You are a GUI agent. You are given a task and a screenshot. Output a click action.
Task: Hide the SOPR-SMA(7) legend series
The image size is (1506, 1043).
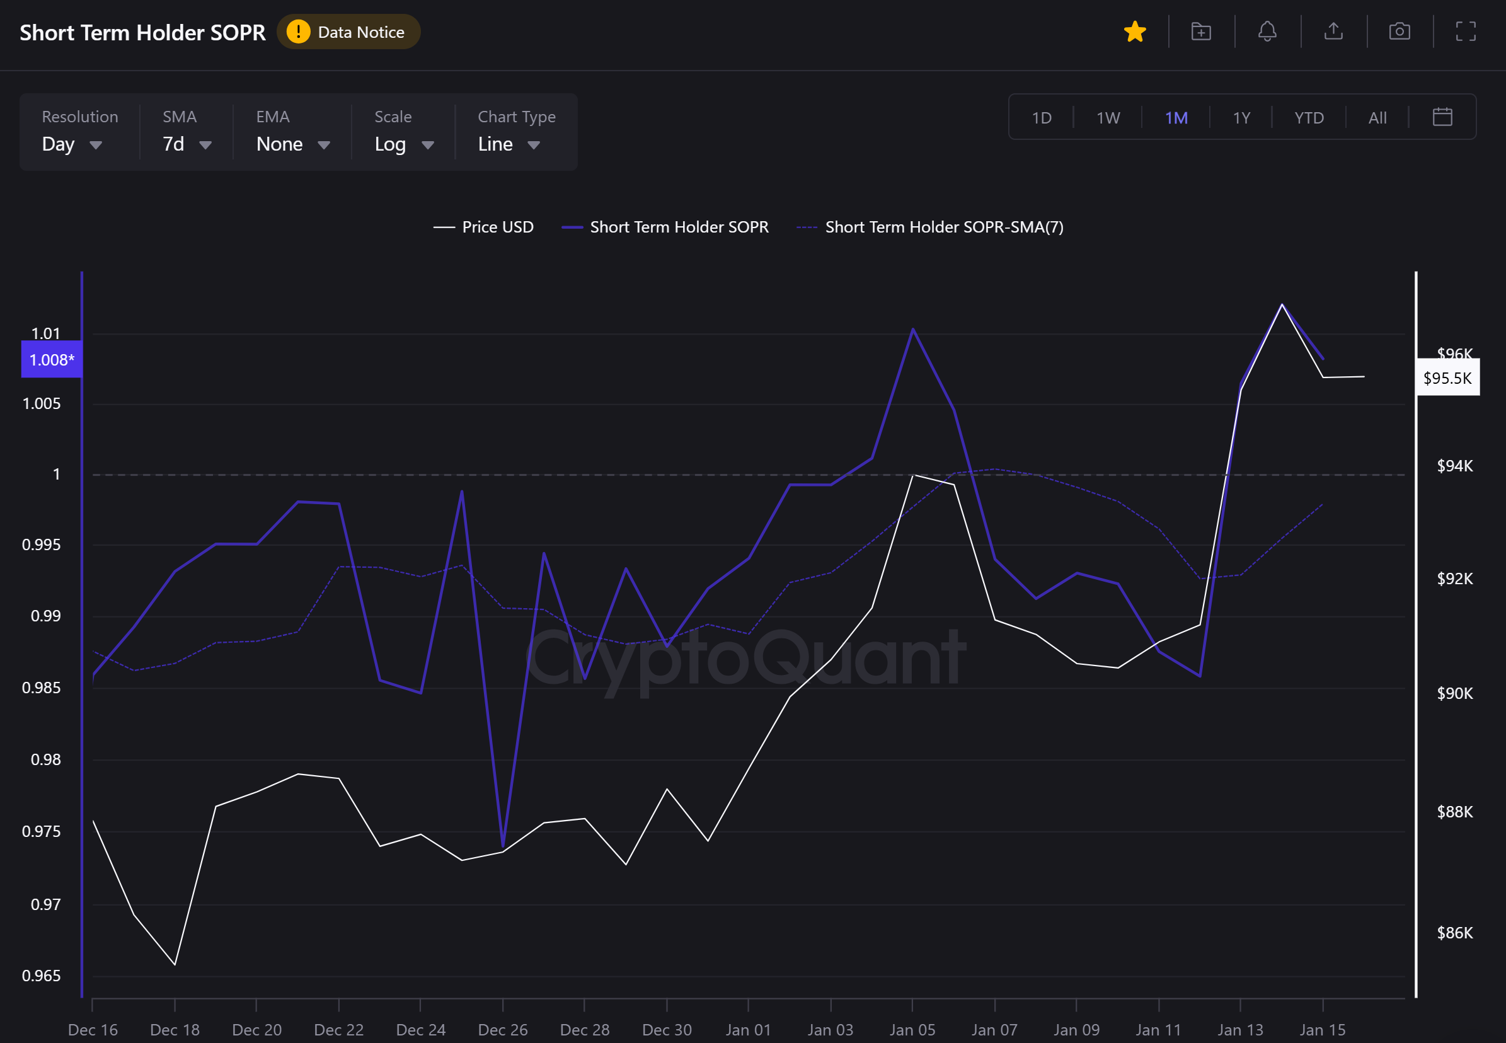pyautogui.click(x=929, y=227)
